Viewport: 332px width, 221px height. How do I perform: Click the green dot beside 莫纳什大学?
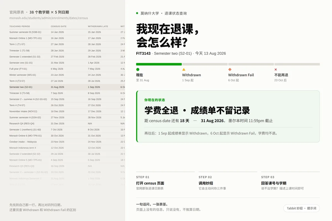137,13
